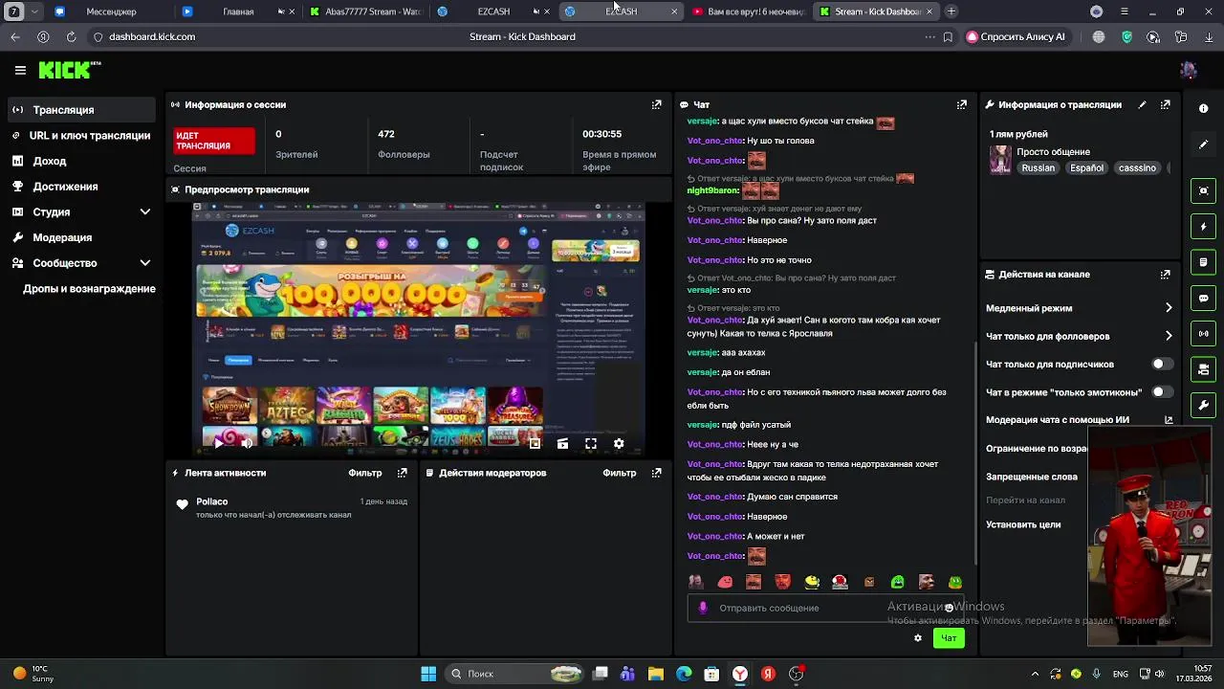Make the stream preview fullscreen
The height and width of the screenshot is (689, 1224).
click(x=591, y=443)
